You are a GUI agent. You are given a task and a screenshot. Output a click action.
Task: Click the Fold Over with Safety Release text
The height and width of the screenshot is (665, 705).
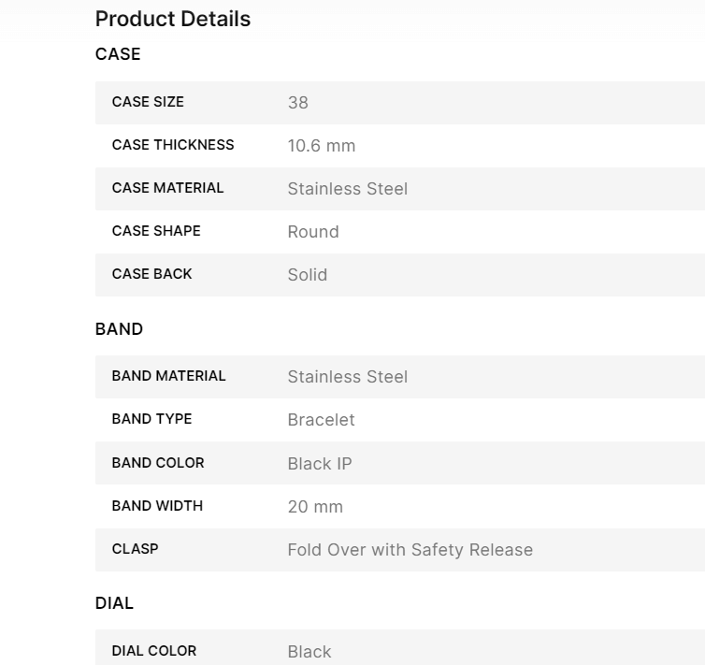(x=410, y=550)
